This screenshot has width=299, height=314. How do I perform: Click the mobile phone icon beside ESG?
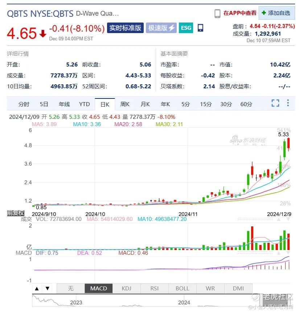click(x=200, y=28)
